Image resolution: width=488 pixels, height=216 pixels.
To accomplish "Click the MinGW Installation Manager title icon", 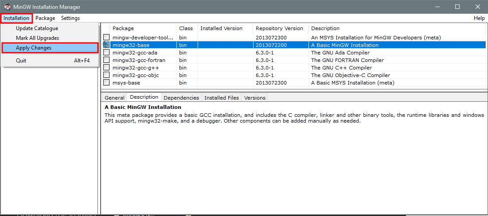I will 7,7.
